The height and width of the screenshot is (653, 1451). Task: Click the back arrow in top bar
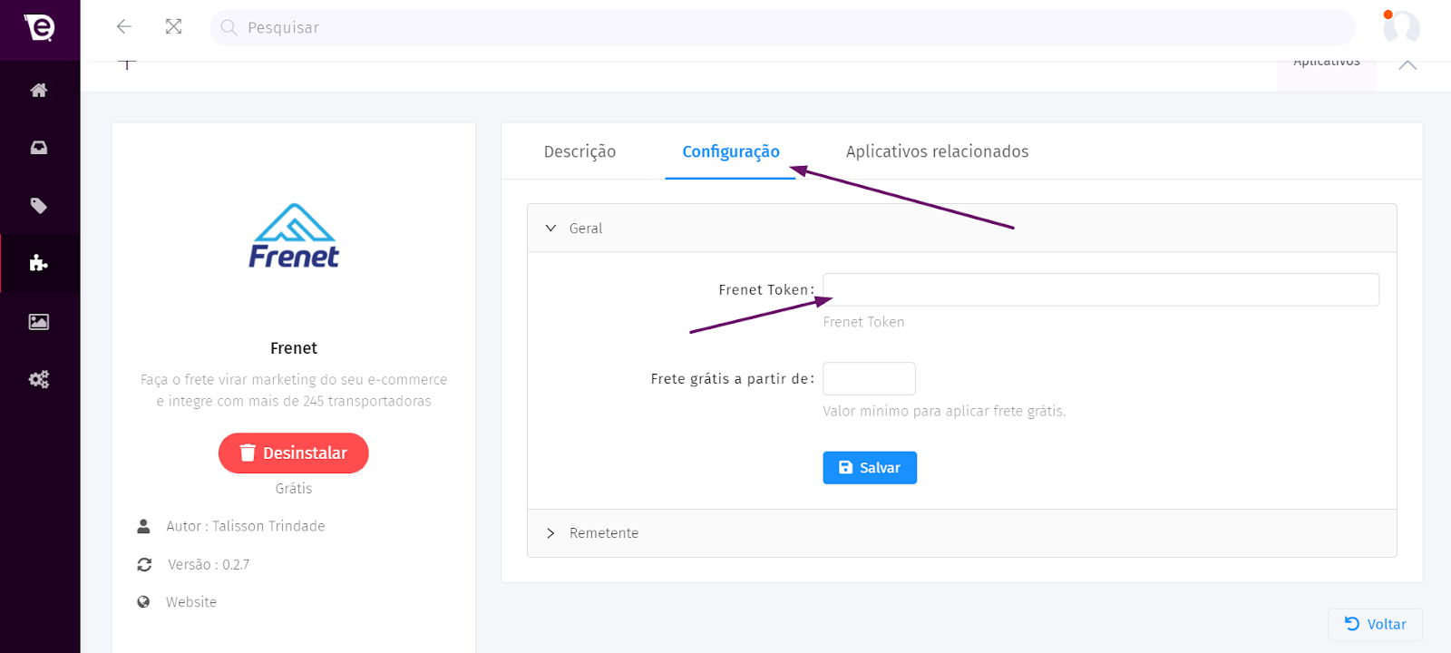(x=124, y=27)
